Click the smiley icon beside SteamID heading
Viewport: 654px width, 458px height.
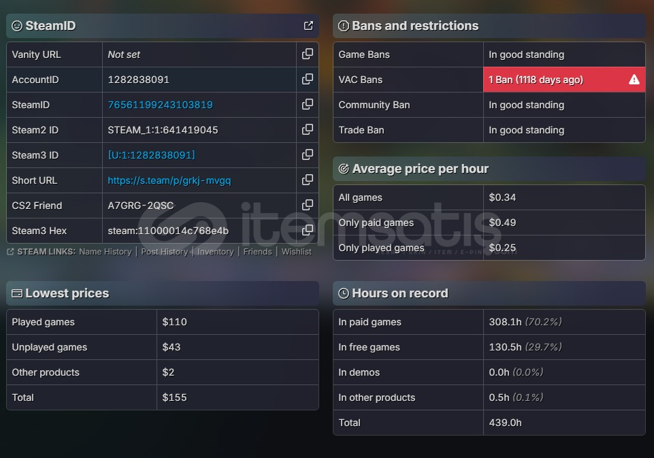[x=17, y=26]
